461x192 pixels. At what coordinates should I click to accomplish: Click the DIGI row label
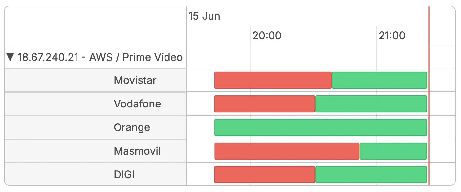124,175
